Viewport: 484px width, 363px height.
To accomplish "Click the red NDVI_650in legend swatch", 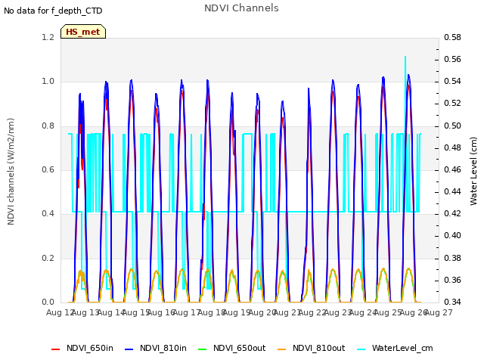I will [x=55, y=349].
